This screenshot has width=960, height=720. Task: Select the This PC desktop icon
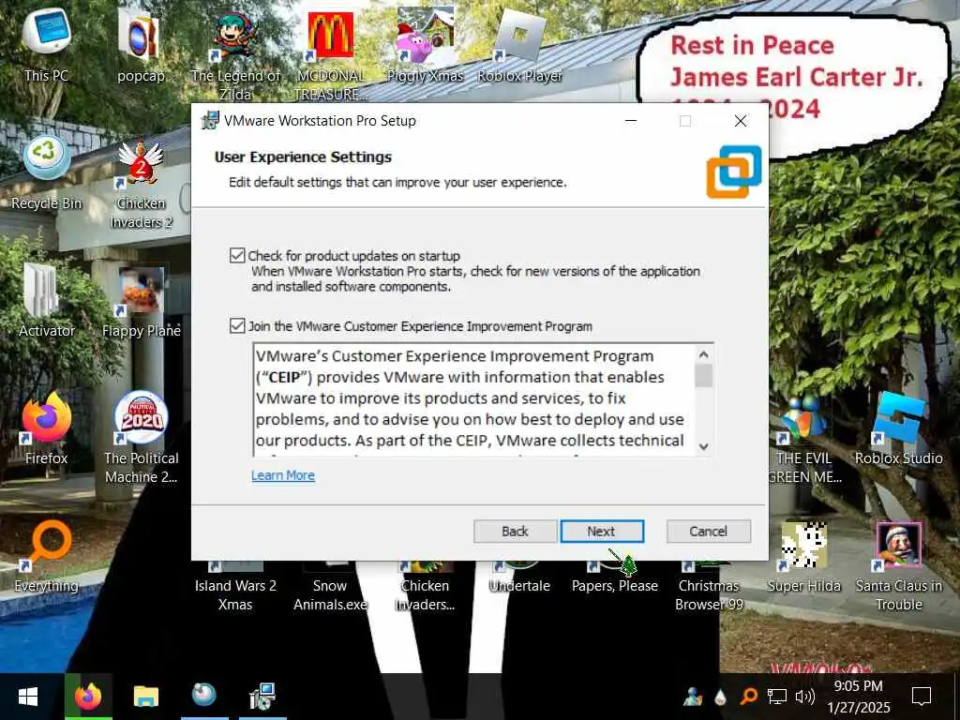point(47,46)
